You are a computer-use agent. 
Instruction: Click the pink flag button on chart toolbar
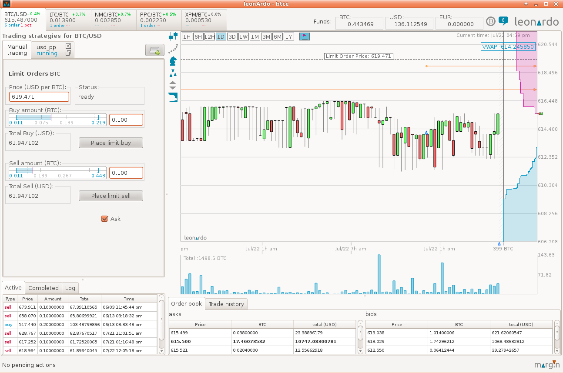pos(305,37)
